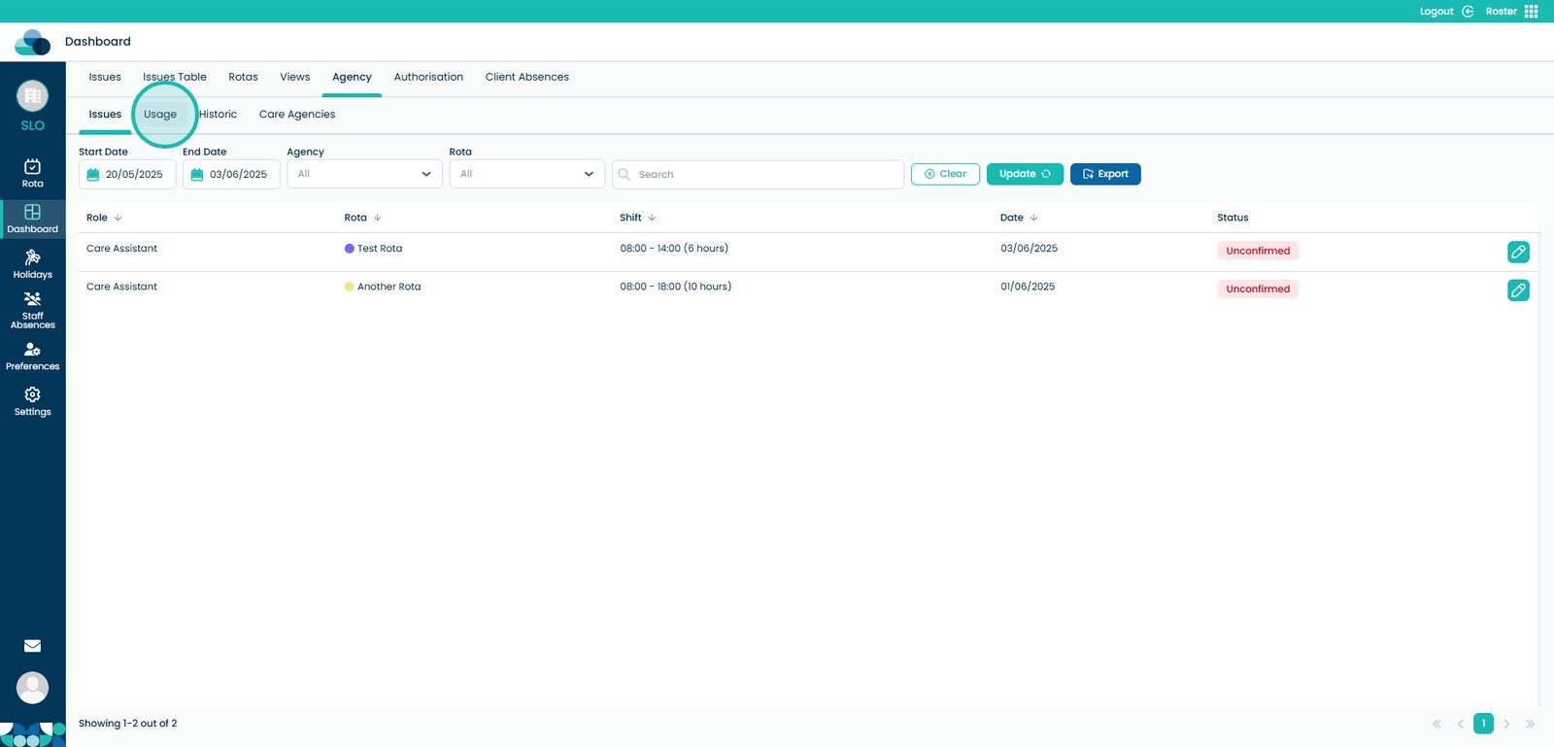Open Rota from the sidebar
This screenshot has width=1554, height=747.
click(32, 173)
